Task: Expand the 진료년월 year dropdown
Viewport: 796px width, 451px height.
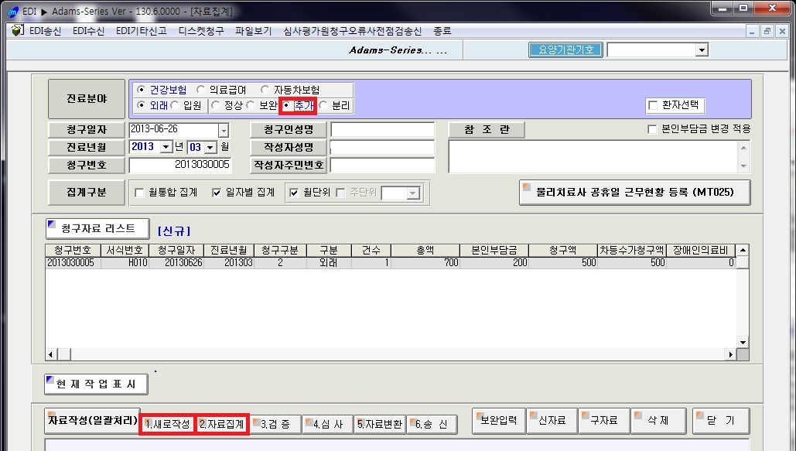Action: [166, 147]
